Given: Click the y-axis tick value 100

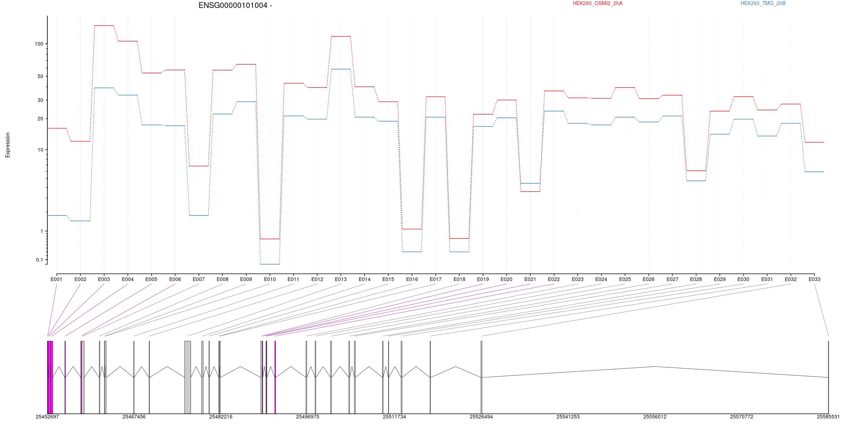Looking at the screenshot, I should tap(39, 44).
